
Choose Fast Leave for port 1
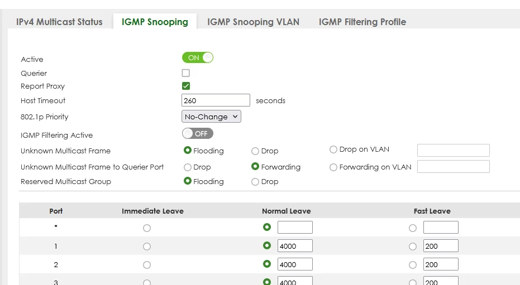(x=413, y=247)
